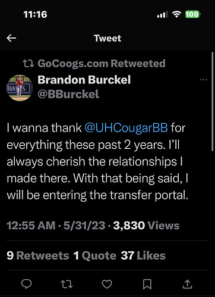Open Brandon Burckel display name
The width and height of the screenshot is (215, 297).
click(x=84, y=80)
